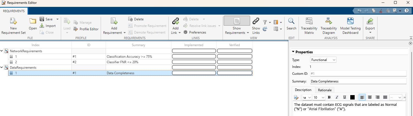Switch to the Description tab
The height and width of the screenshot is (116, 413).
303,90
